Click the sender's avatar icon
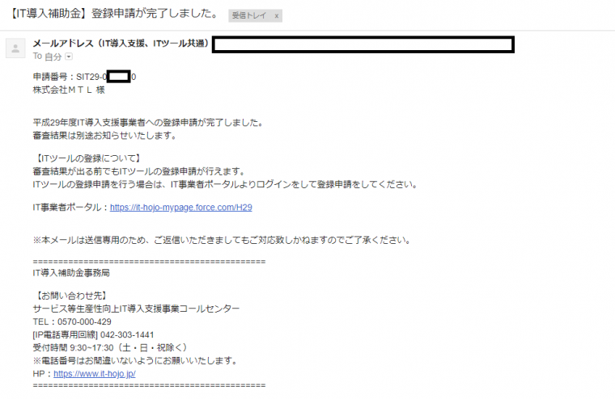This screenshot has height=399, width=615. click(15, 48)
